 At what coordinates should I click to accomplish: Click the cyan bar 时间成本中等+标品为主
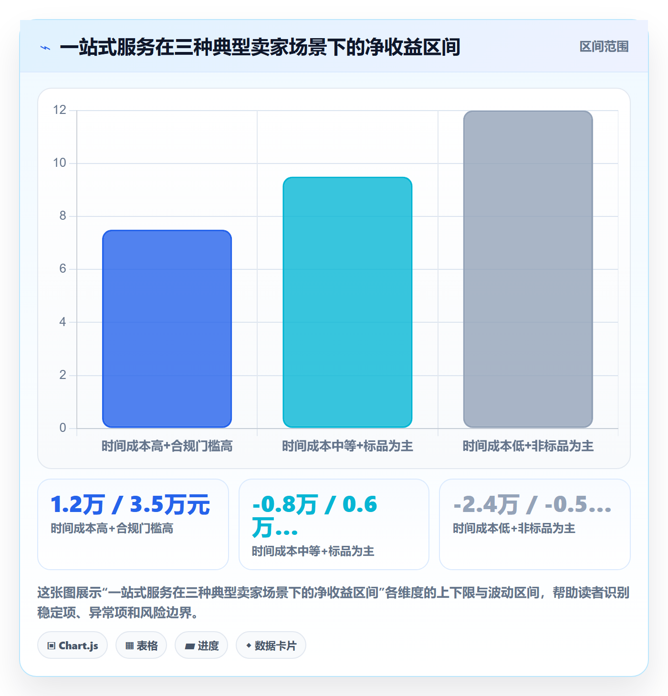(x=347, y=302)
